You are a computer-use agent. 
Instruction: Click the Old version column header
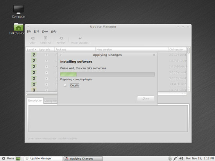[x=177, y=50]
